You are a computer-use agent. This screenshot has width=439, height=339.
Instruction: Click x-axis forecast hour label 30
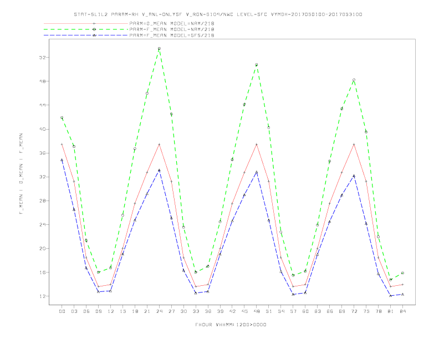[183, 311]
